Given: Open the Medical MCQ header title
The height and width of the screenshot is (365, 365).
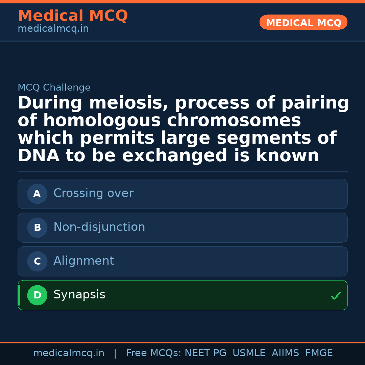Looking at the screenshot, I should (x=73, y=16).
